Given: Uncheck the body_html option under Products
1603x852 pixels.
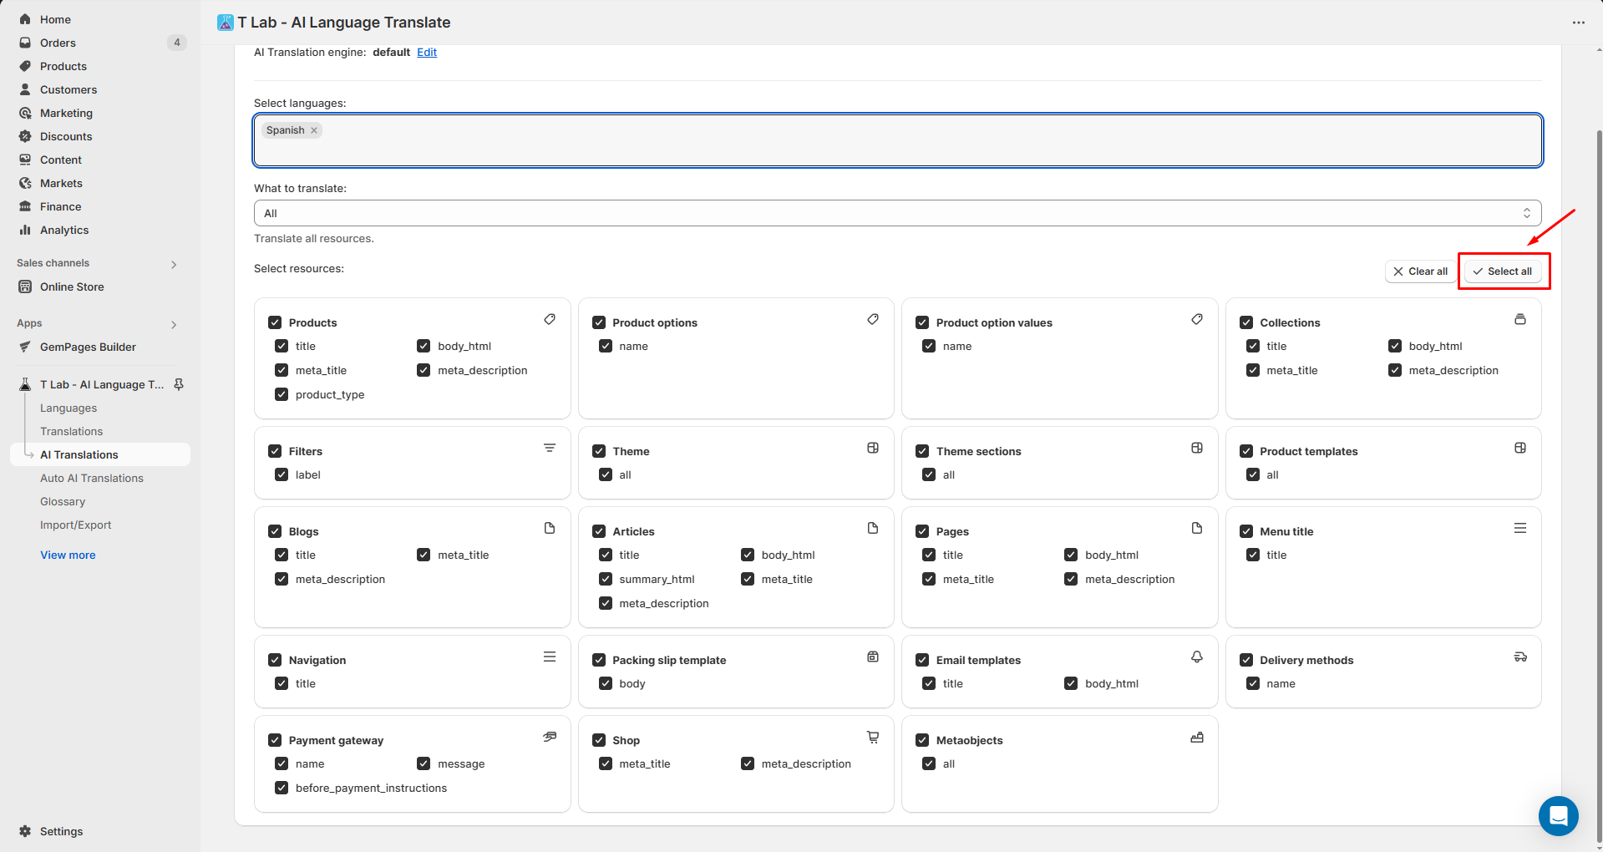Looking at the screenshot, I should point(424,345).
